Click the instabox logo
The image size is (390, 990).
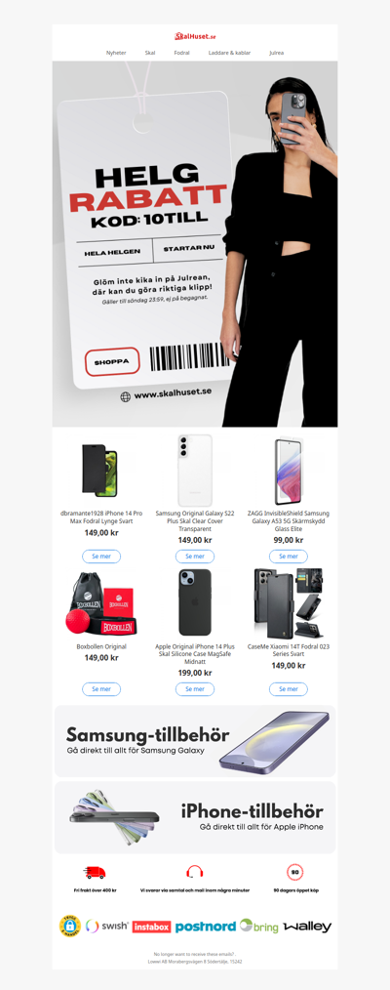click(x=151, y=927)
